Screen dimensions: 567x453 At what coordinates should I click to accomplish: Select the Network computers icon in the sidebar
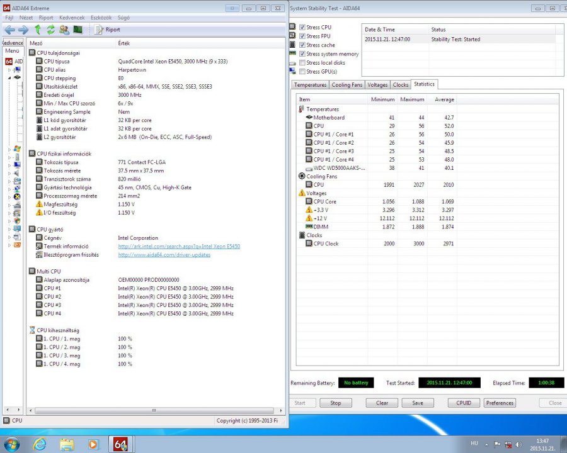coord(17,189)
